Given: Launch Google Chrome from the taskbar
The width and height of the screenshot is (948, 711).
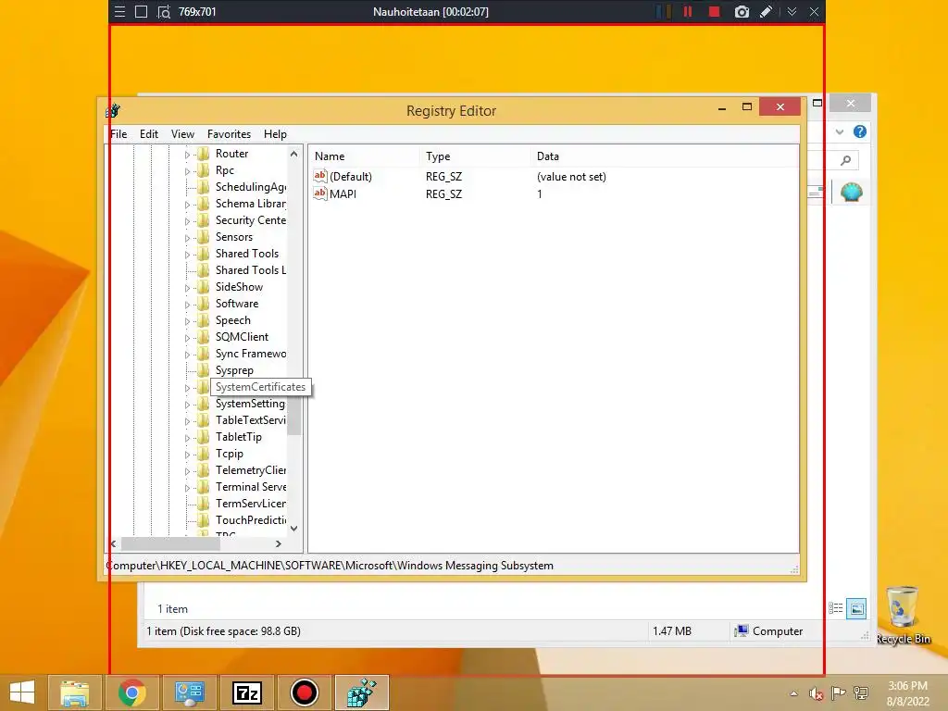Looking at the screenshot, I should pos(131,692).
